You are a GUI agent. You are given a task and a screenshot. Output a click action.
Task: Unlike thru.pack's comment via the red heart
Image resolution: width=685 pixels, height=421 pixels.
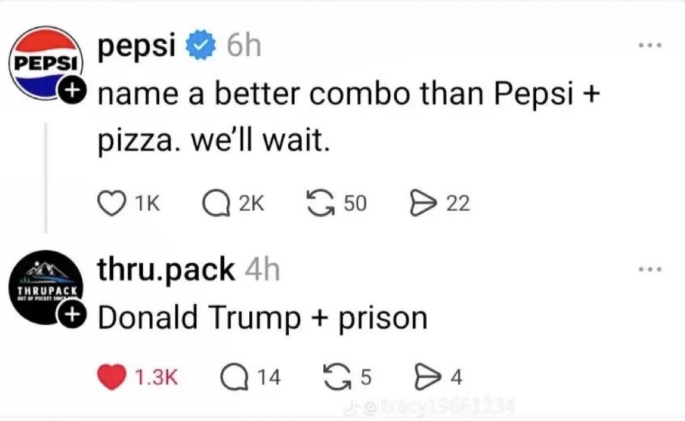(x=111, y=377)
